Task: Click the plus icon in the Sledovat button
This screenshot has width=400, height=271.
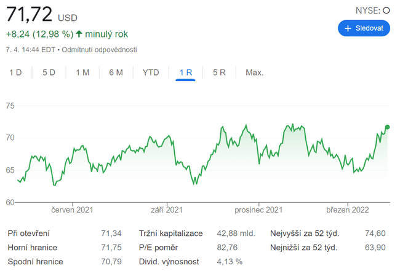Action: click(x=348, y=28)
